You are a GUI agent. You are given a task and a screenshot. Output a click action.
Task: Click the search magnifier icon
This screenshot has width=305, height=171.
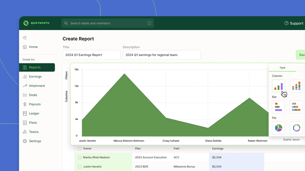66,23
